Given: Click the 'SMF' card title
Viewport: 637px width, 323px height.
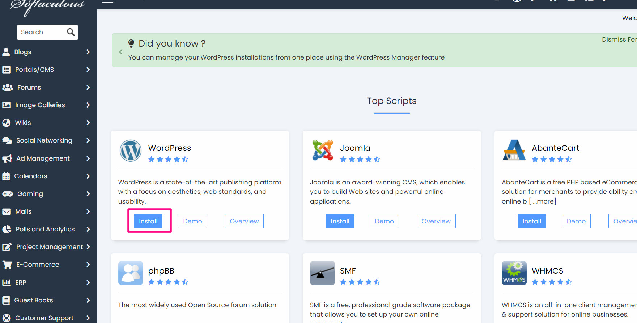Looking at the screenshot, I should 348,271.
